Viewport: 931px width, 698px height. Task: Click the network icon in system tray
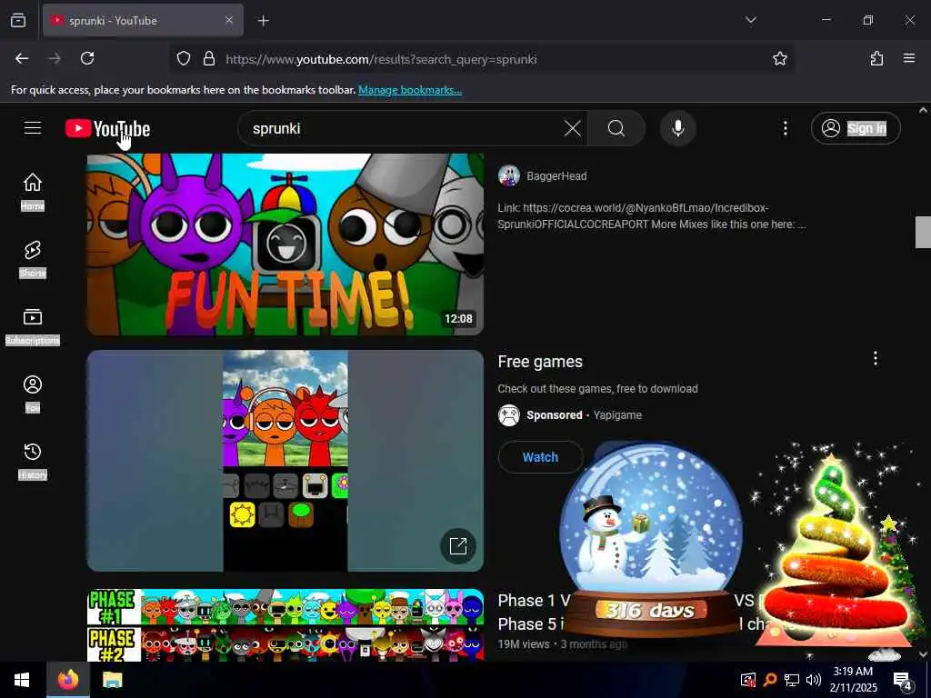[792, 680]
